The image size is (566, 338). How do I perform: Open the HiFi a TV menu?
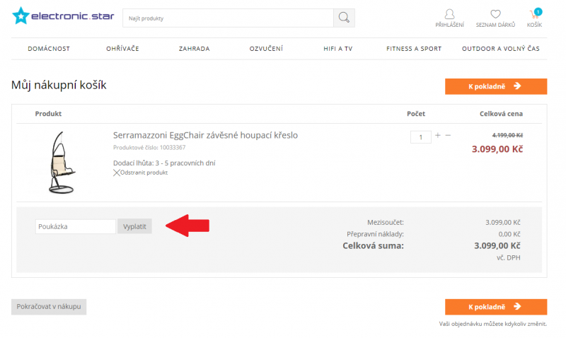point(338,49)
